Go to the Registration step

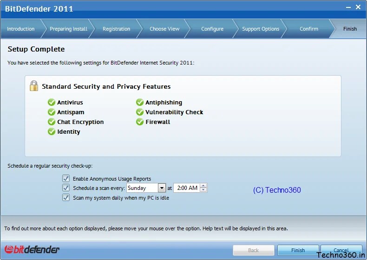(x=116, y=29)
